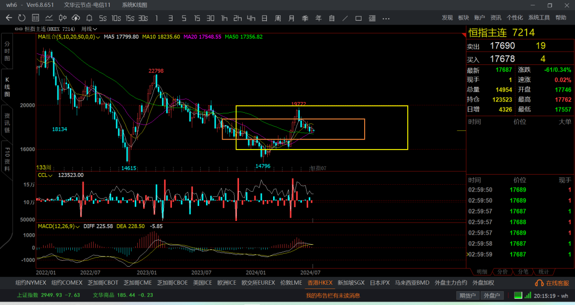Switch to time-share line chart icon
The width and height of the screenshot is (575, 305).
pos(49,18)
